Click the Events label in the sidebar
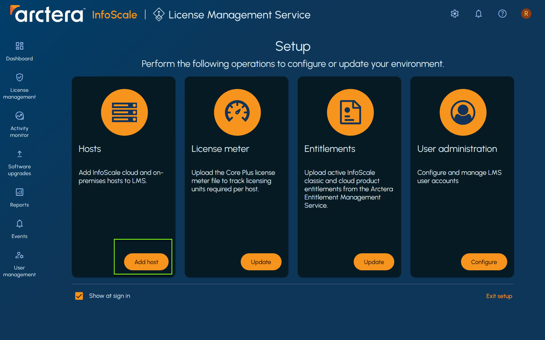 pos(20,236)
